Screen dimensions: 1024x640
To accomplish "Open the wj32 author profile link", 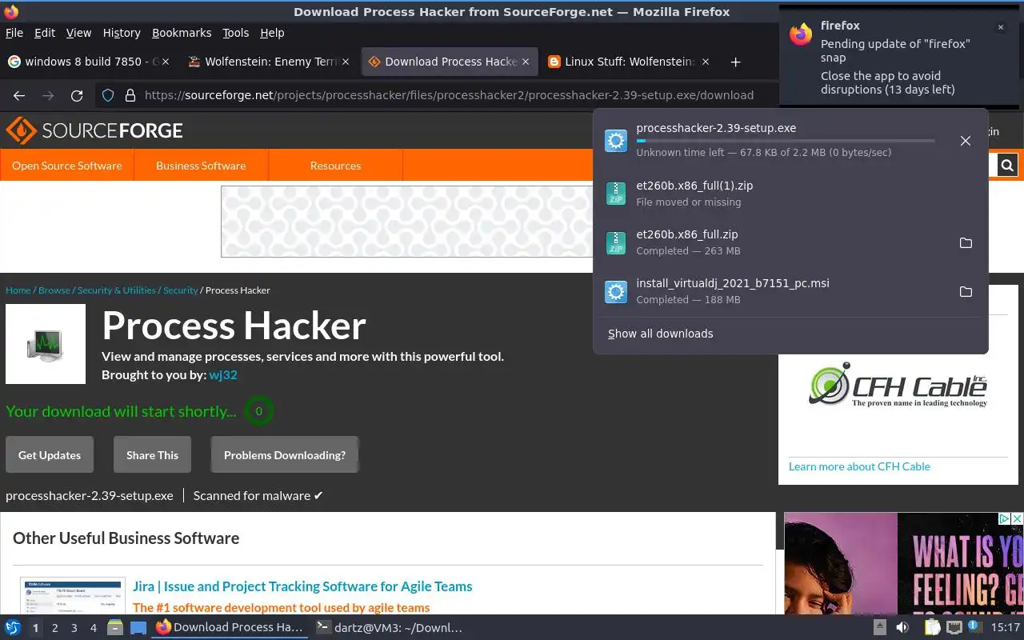I will point(223,374).
